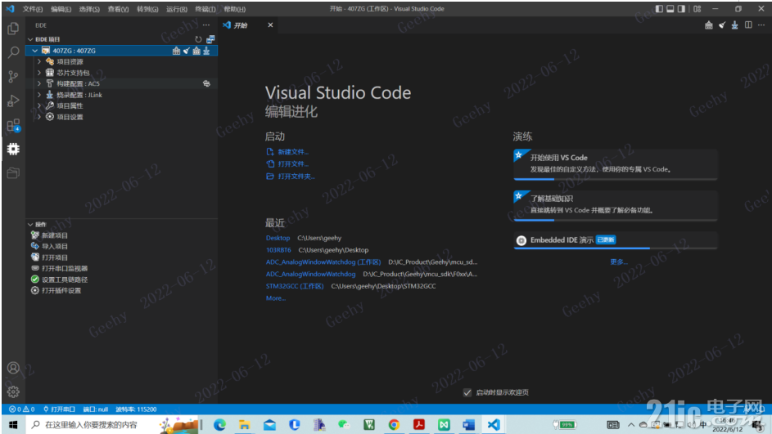This screenshot has width=772, height=434.
Task: Open the Windows Start menu
Action: tap(13, 425)
